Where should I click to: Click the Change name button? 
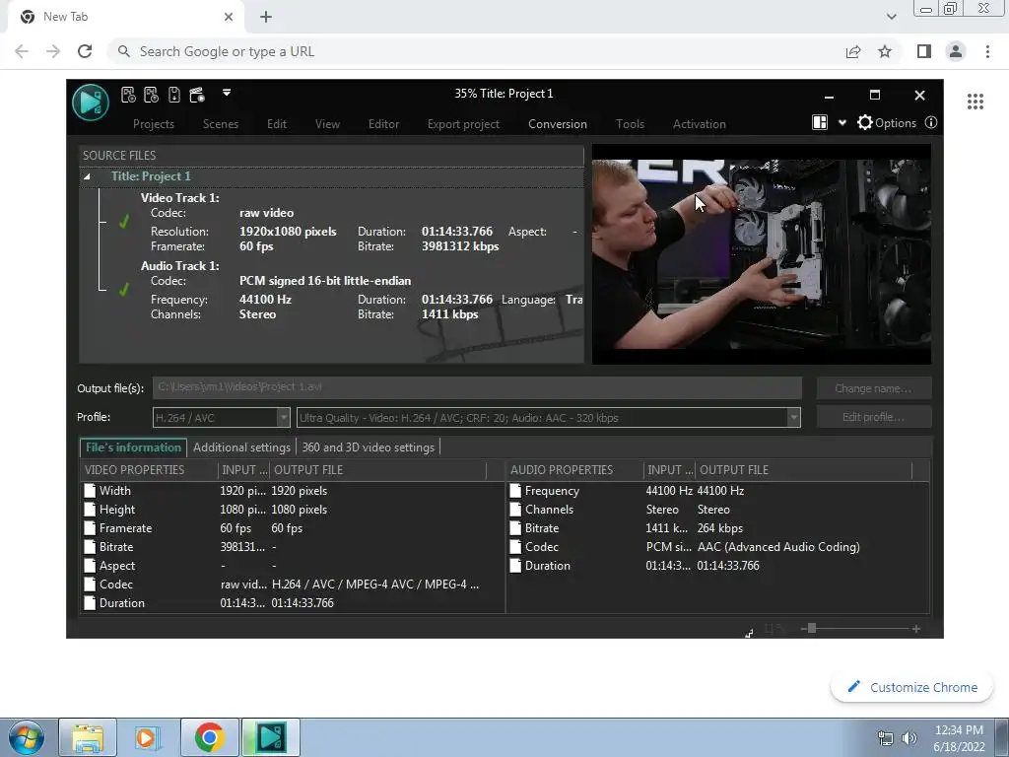tap(873, 388)
